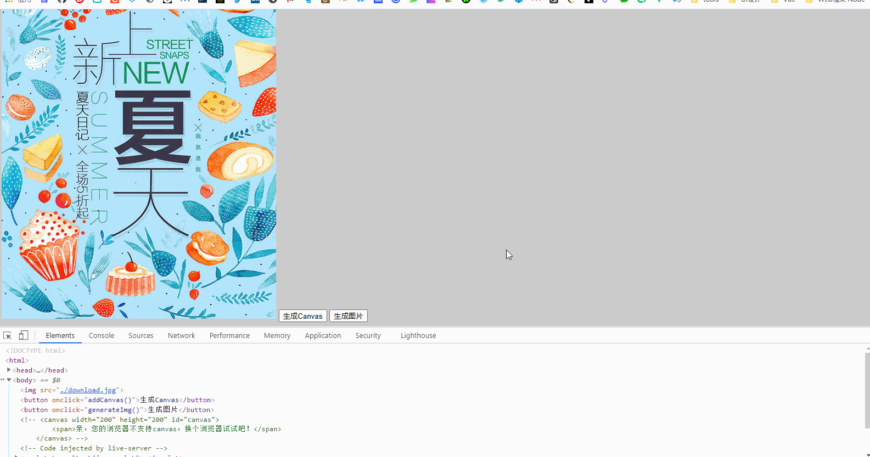
Task: Follow the ./download.jpg source link
Action: [88, 390]
